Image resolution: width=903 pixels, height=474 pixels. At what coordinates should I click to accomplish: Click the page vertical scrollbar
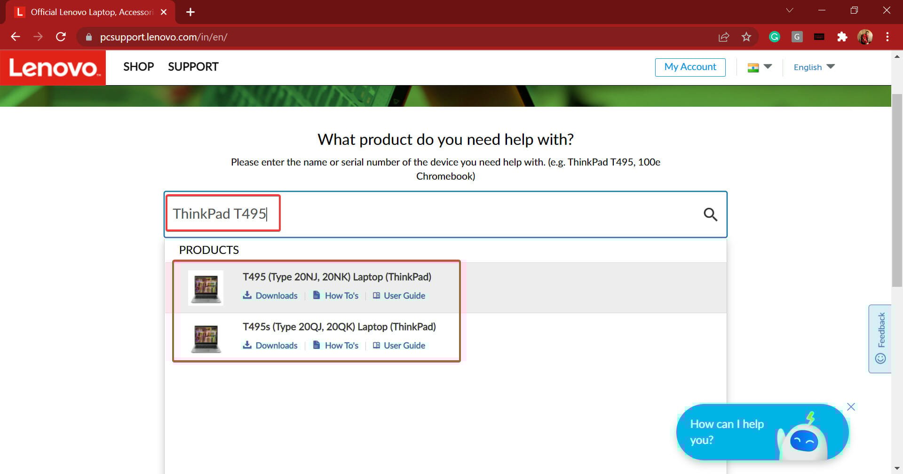coord(897,190)
